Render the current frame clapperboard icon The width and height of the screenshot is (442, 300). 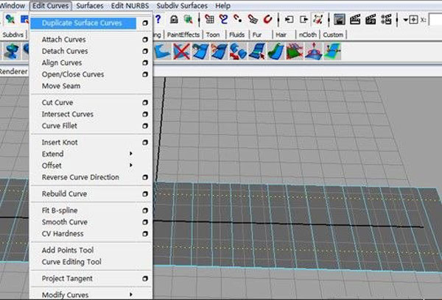pyautogui.click(x=355, y=19)
